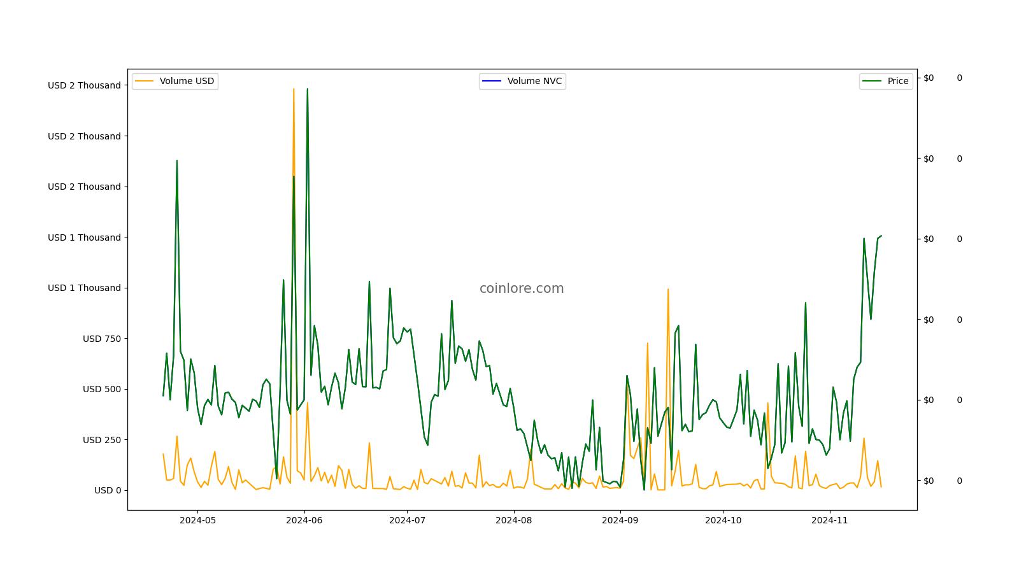Click the Volume NVC legend entry
Screen dimensions: 1019x573
tap(522, 81)
